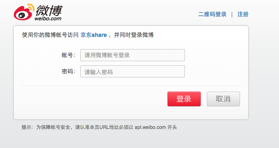Click the red 登录 login button
The height and width of the screenshot is (148, 279).
tap(184, 99)
